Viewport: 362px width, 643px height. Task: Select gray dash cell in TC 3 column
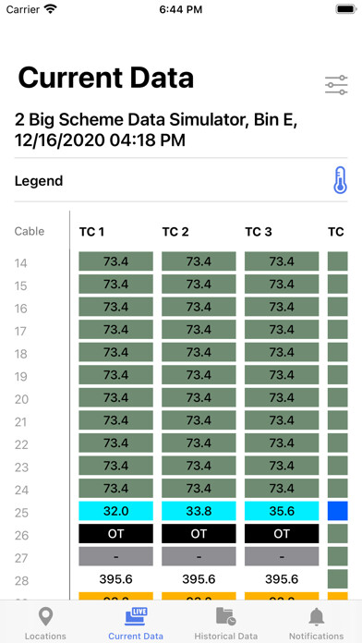coord(282,556)
